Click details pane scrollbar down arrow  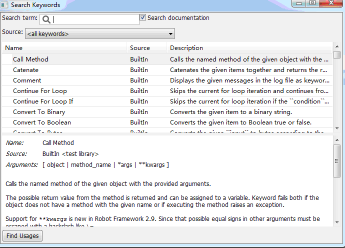point(336,222)
